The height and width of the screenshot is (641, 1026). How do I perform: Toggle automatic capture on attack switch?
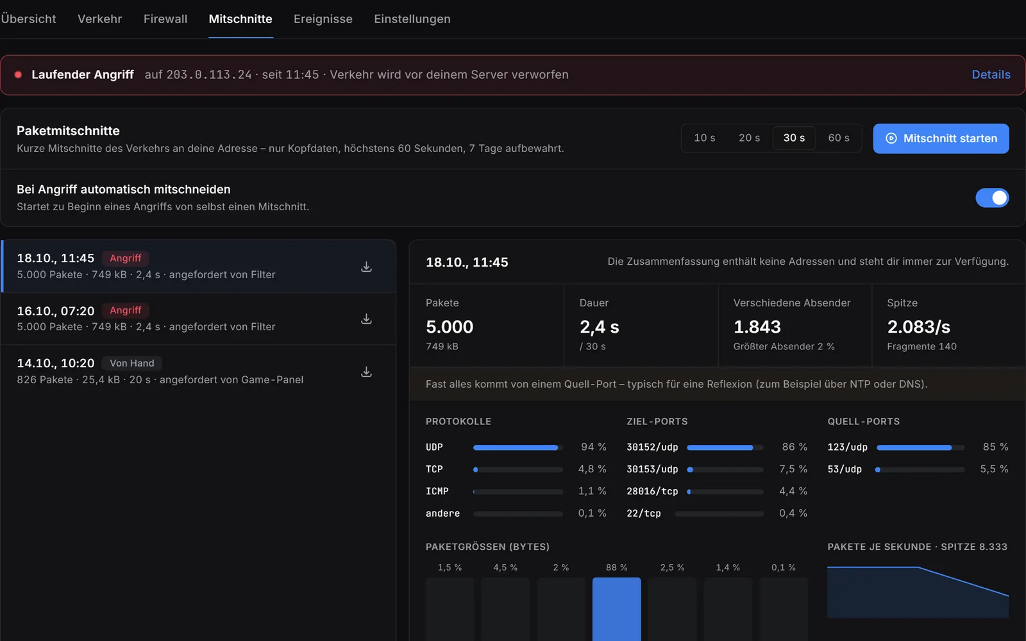pos(992,198)
